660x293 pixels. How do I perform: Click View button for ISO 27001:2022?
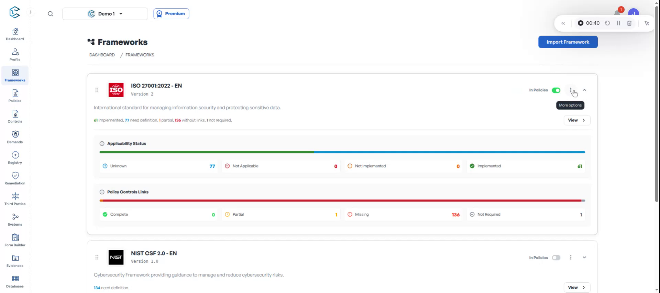coord(576,120)
